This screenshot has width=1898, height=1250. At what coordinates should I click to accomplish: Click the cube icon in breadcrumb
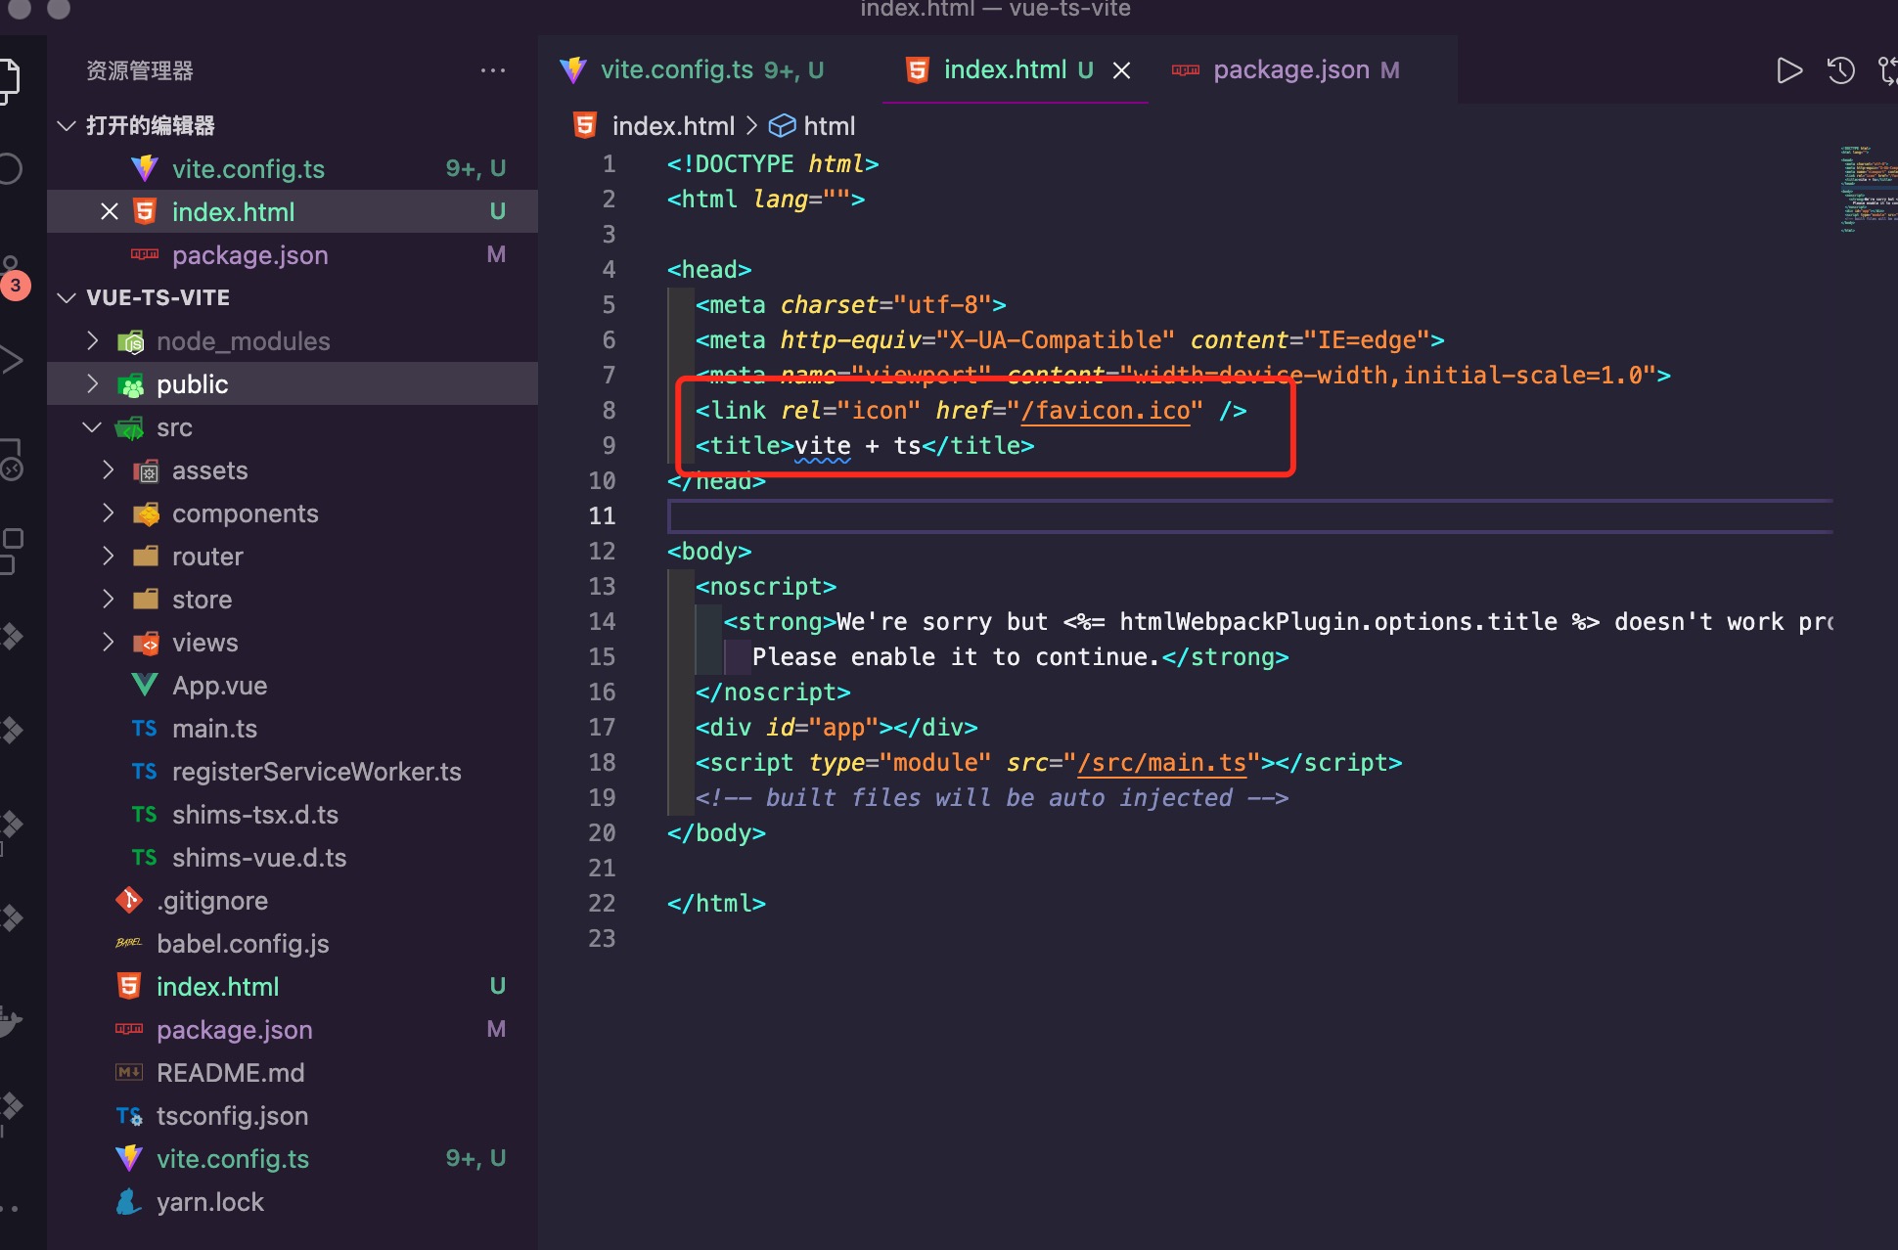coord(782,125)
